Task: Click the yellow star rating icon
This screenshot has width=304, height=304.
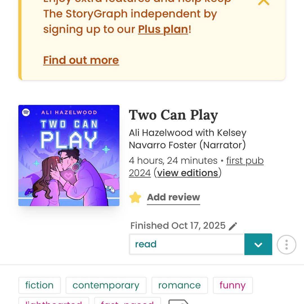Action: 135,198
